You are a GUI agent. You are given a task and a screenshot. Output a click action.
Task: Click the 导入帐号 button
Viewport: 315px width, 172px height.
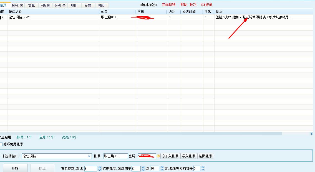coord(188,156)
